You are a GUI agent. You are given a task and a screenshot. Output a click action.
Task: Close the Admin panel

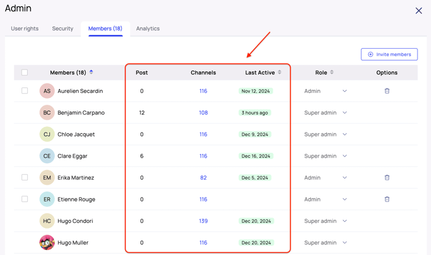[x=419, y=10]
